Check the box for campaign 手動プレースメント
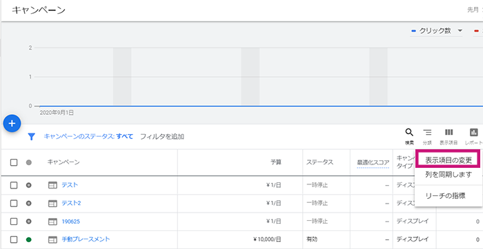 point(14,239)
